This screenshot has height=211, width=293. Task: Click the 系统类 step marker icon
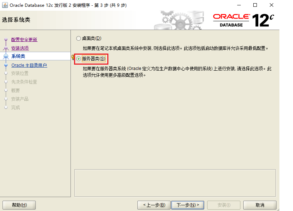tap(6, 56)
